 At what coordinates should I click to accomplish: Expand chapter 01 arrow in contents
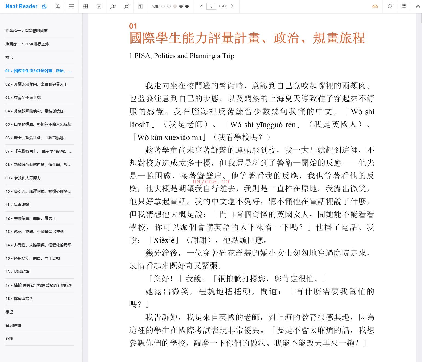pos(12,71)
